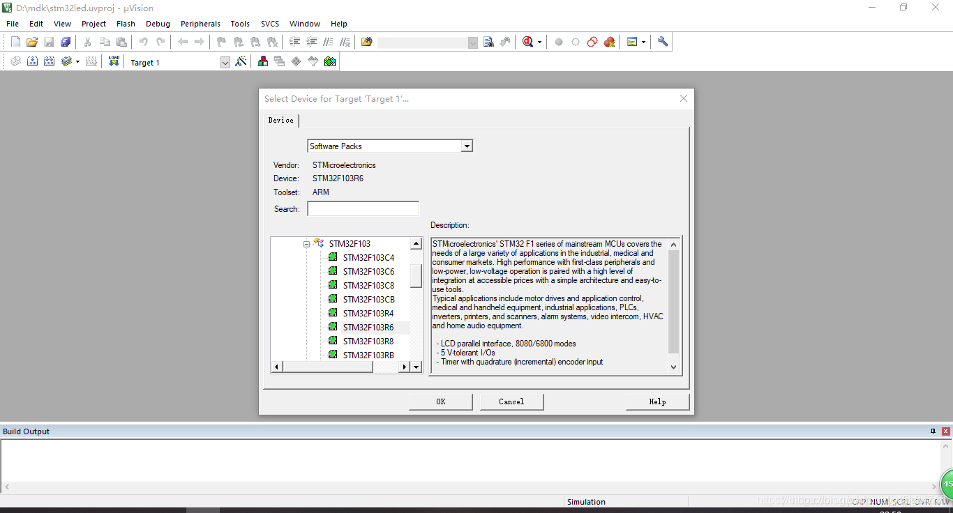Open Options for Target (magic wand)
The image size is (953, 513).
tap(241, 61)
